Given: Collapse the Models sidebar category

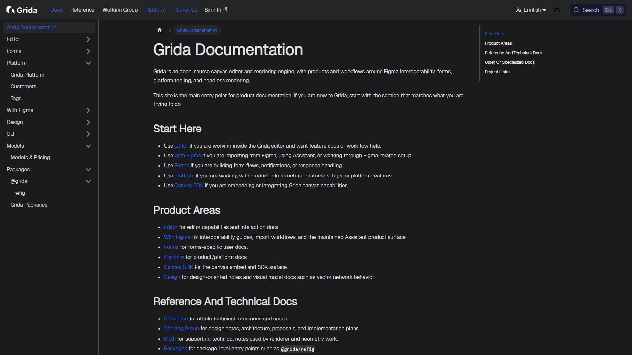Looking at the screenshot, I should click(x=88, y=146).
